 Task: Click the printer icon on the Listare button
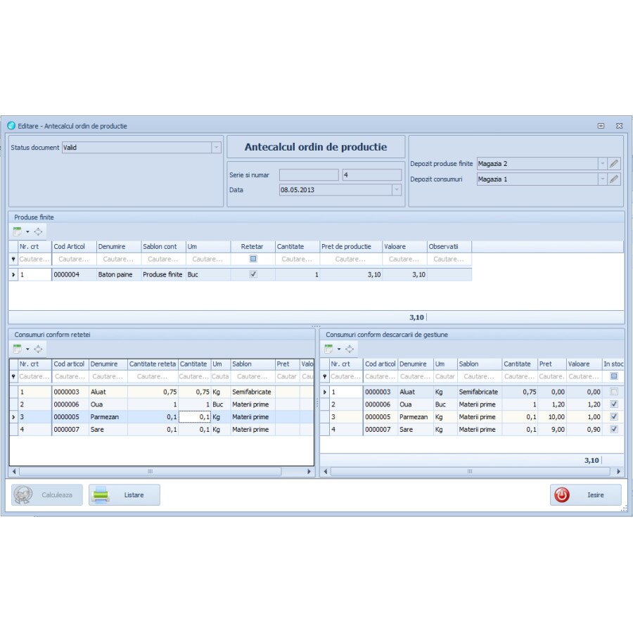pyautogui.click(x=101, y=494)
